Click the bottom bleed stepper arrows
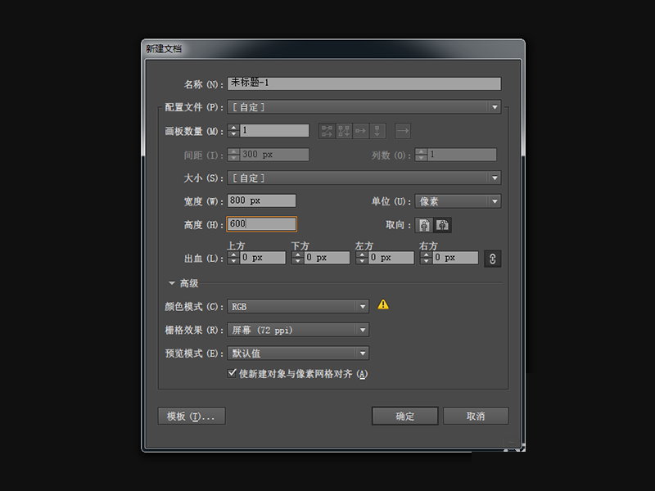The width and height of the screenshot is (655, 491). click(x=297, y=258)
